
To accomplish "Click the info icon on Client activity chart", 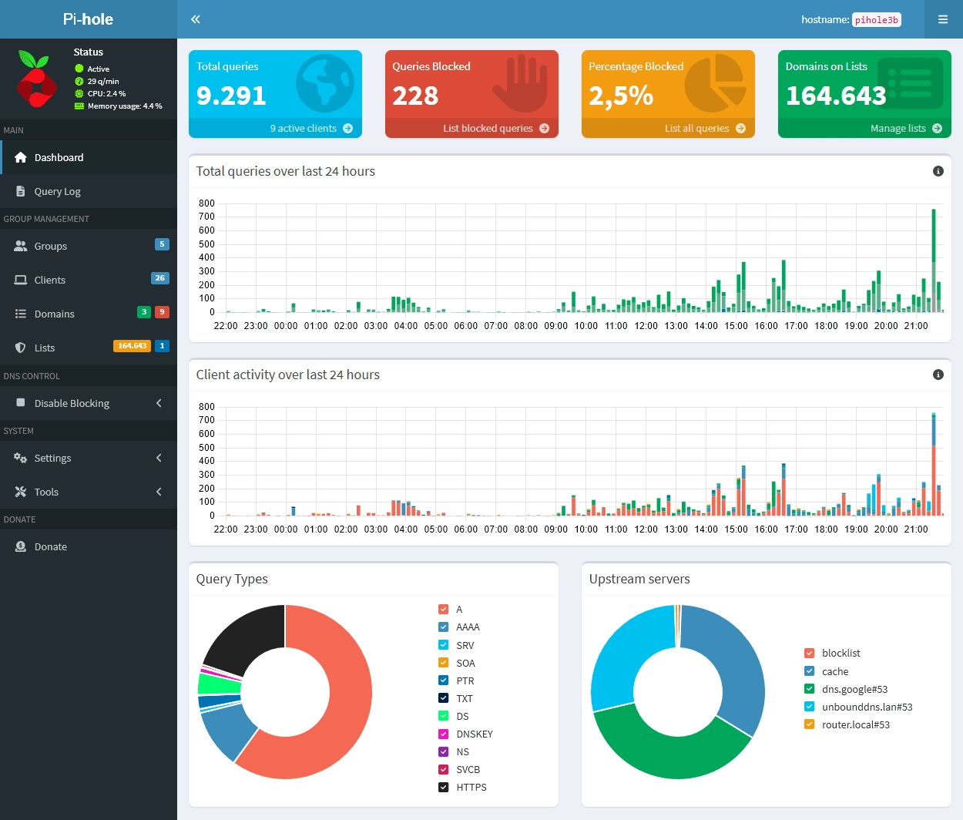I will pos(938,375).
